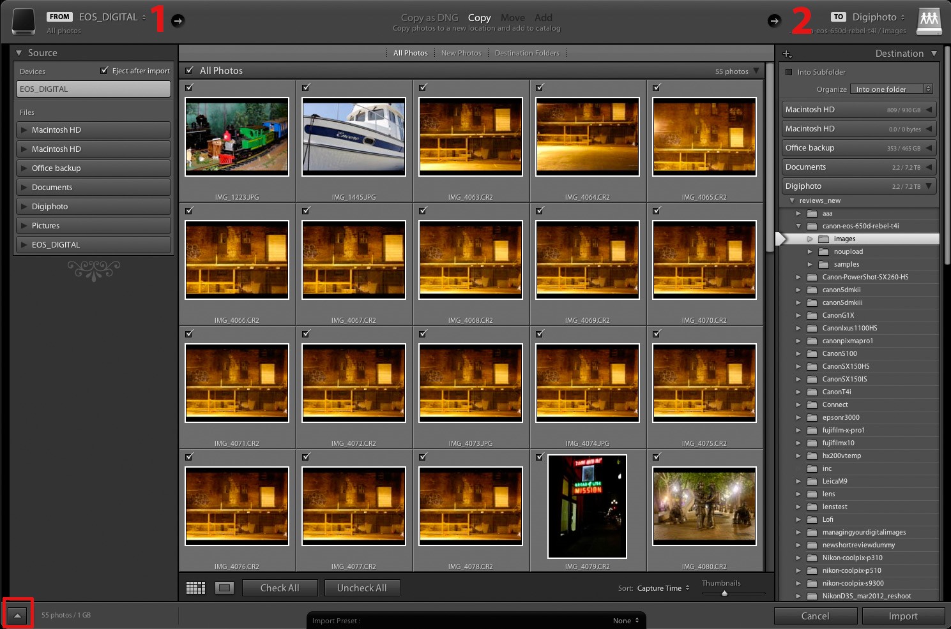Click the plus icon on Destination panel header
This screenshot has width=951, height=629.
[x=787, y=54]
